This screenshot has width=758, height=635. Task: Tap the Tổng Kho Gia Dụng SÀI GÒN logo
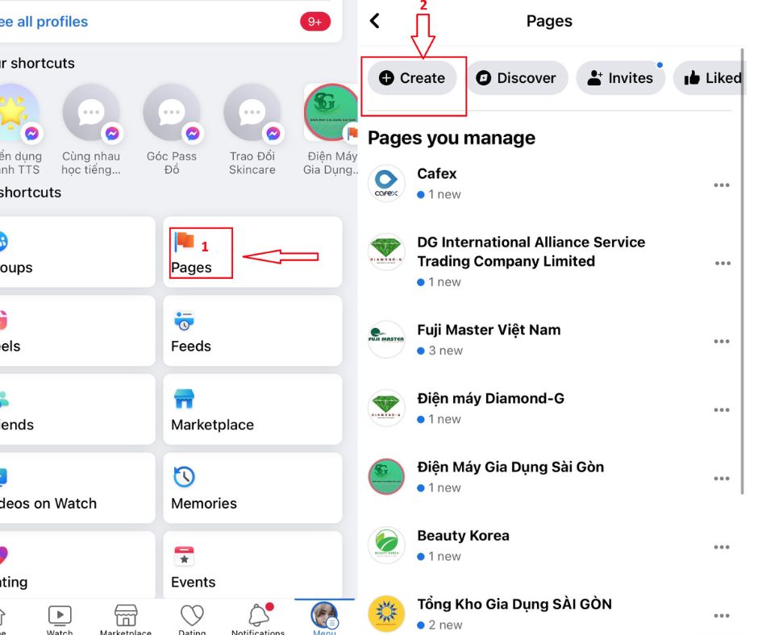[x=386, y=614]
